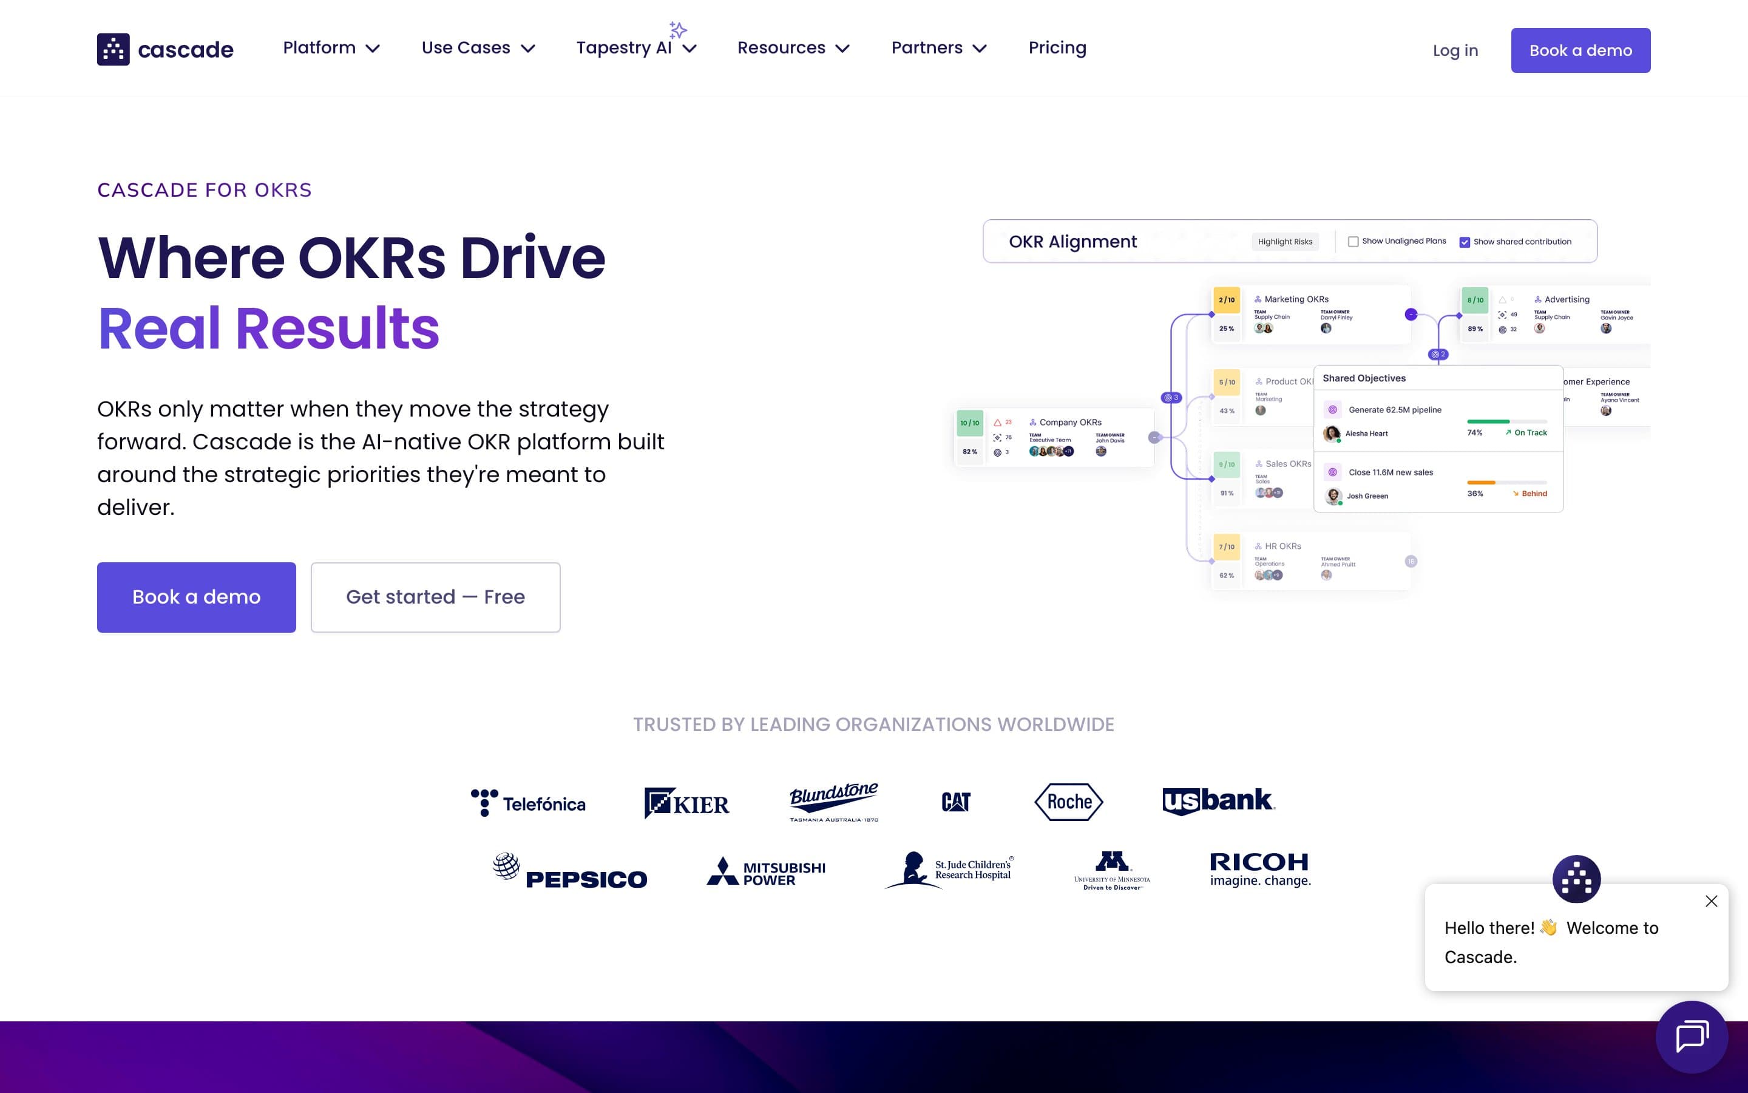Click the cascade wordmark in header

(186, 50)
